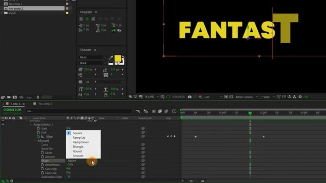Image resolution: width=326 pixels, height=183 pixels.
Task: Toggle the stopwatch for Ease Low
Action: (x=42, y=173)
